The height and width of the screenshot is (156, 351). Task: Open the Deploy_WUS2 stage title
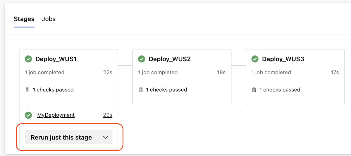coord(170,59)
